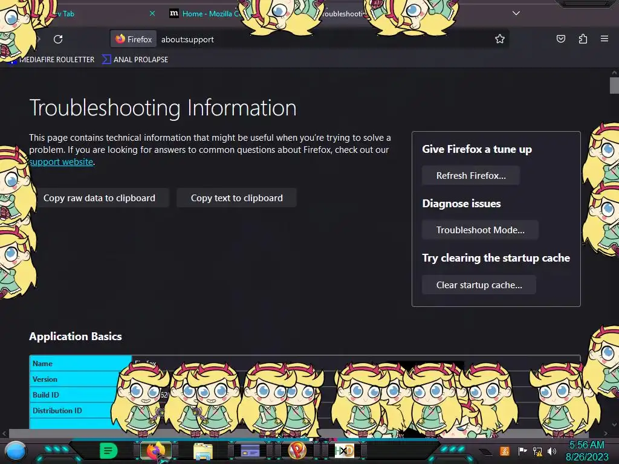This screenshot has width=619, height=464.
Task: Click the Application Basics heading
Action: pos(76,337)
